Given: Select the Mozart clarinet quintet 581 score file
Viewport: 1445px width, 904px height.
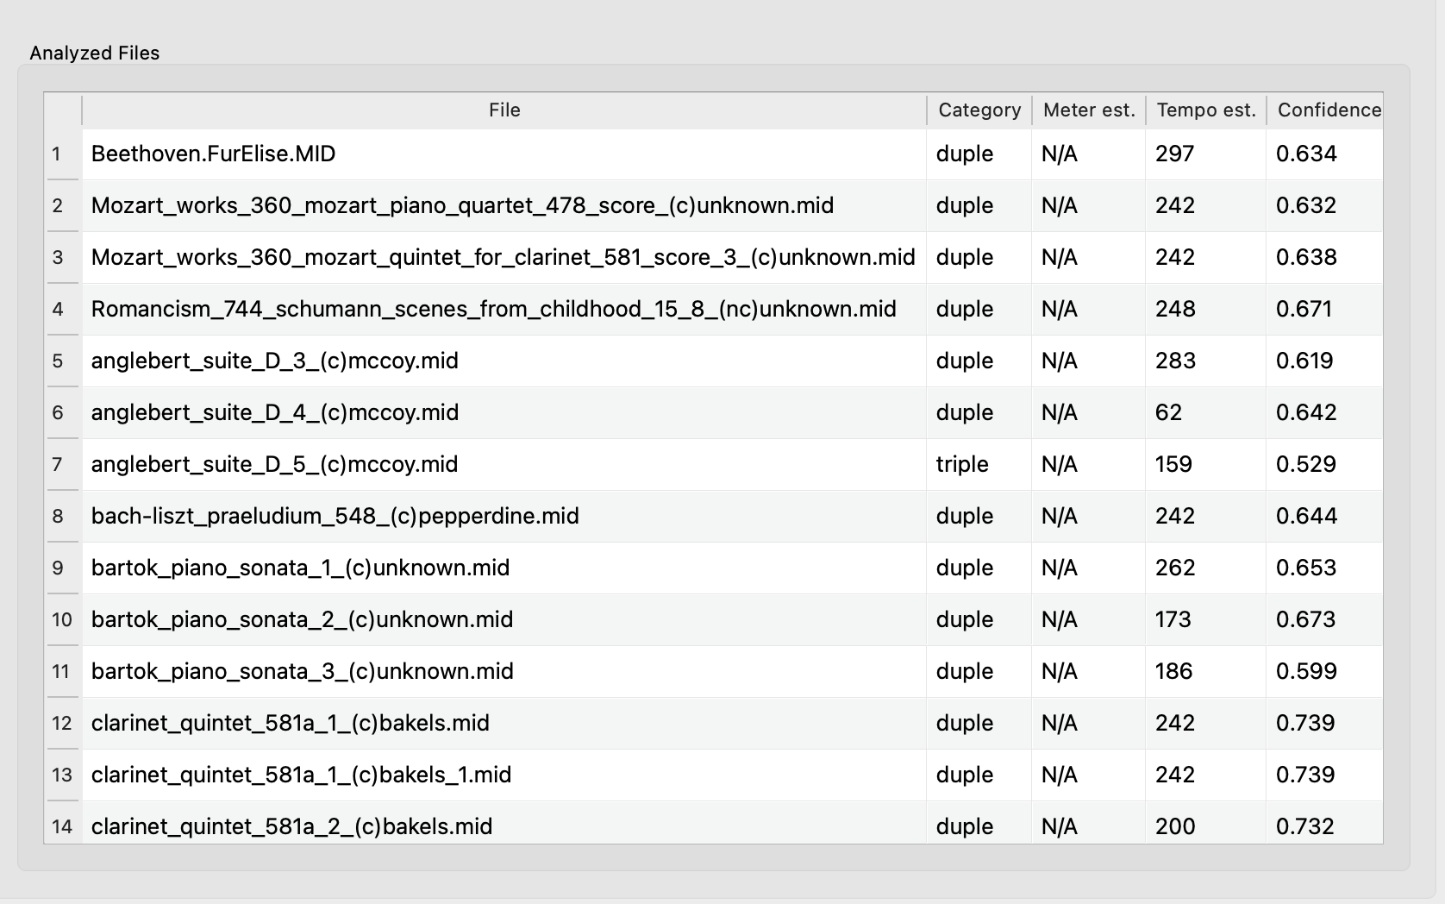Looking at the screenshot, I should click(503, 258).
